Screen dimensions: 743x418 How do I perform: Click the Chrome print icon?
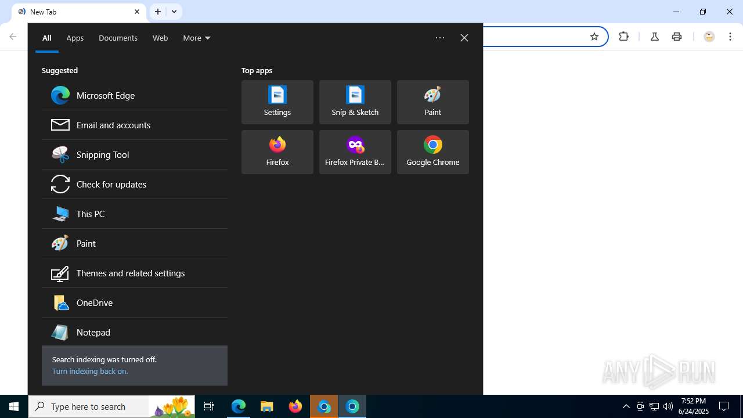[677, 37]
